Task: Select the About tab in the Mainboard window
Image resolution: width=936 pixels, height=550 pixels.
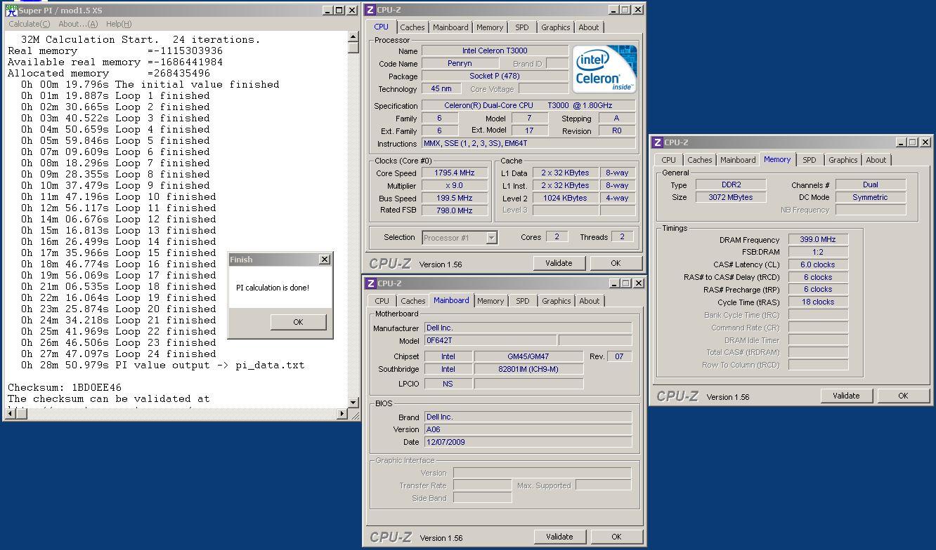Action: [590, 301]
